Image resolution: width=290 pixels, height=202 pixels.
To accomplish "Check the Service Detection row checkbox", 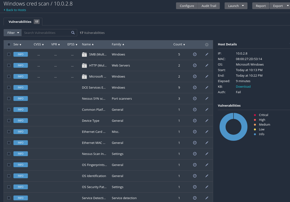I will [x=9, y=198].
